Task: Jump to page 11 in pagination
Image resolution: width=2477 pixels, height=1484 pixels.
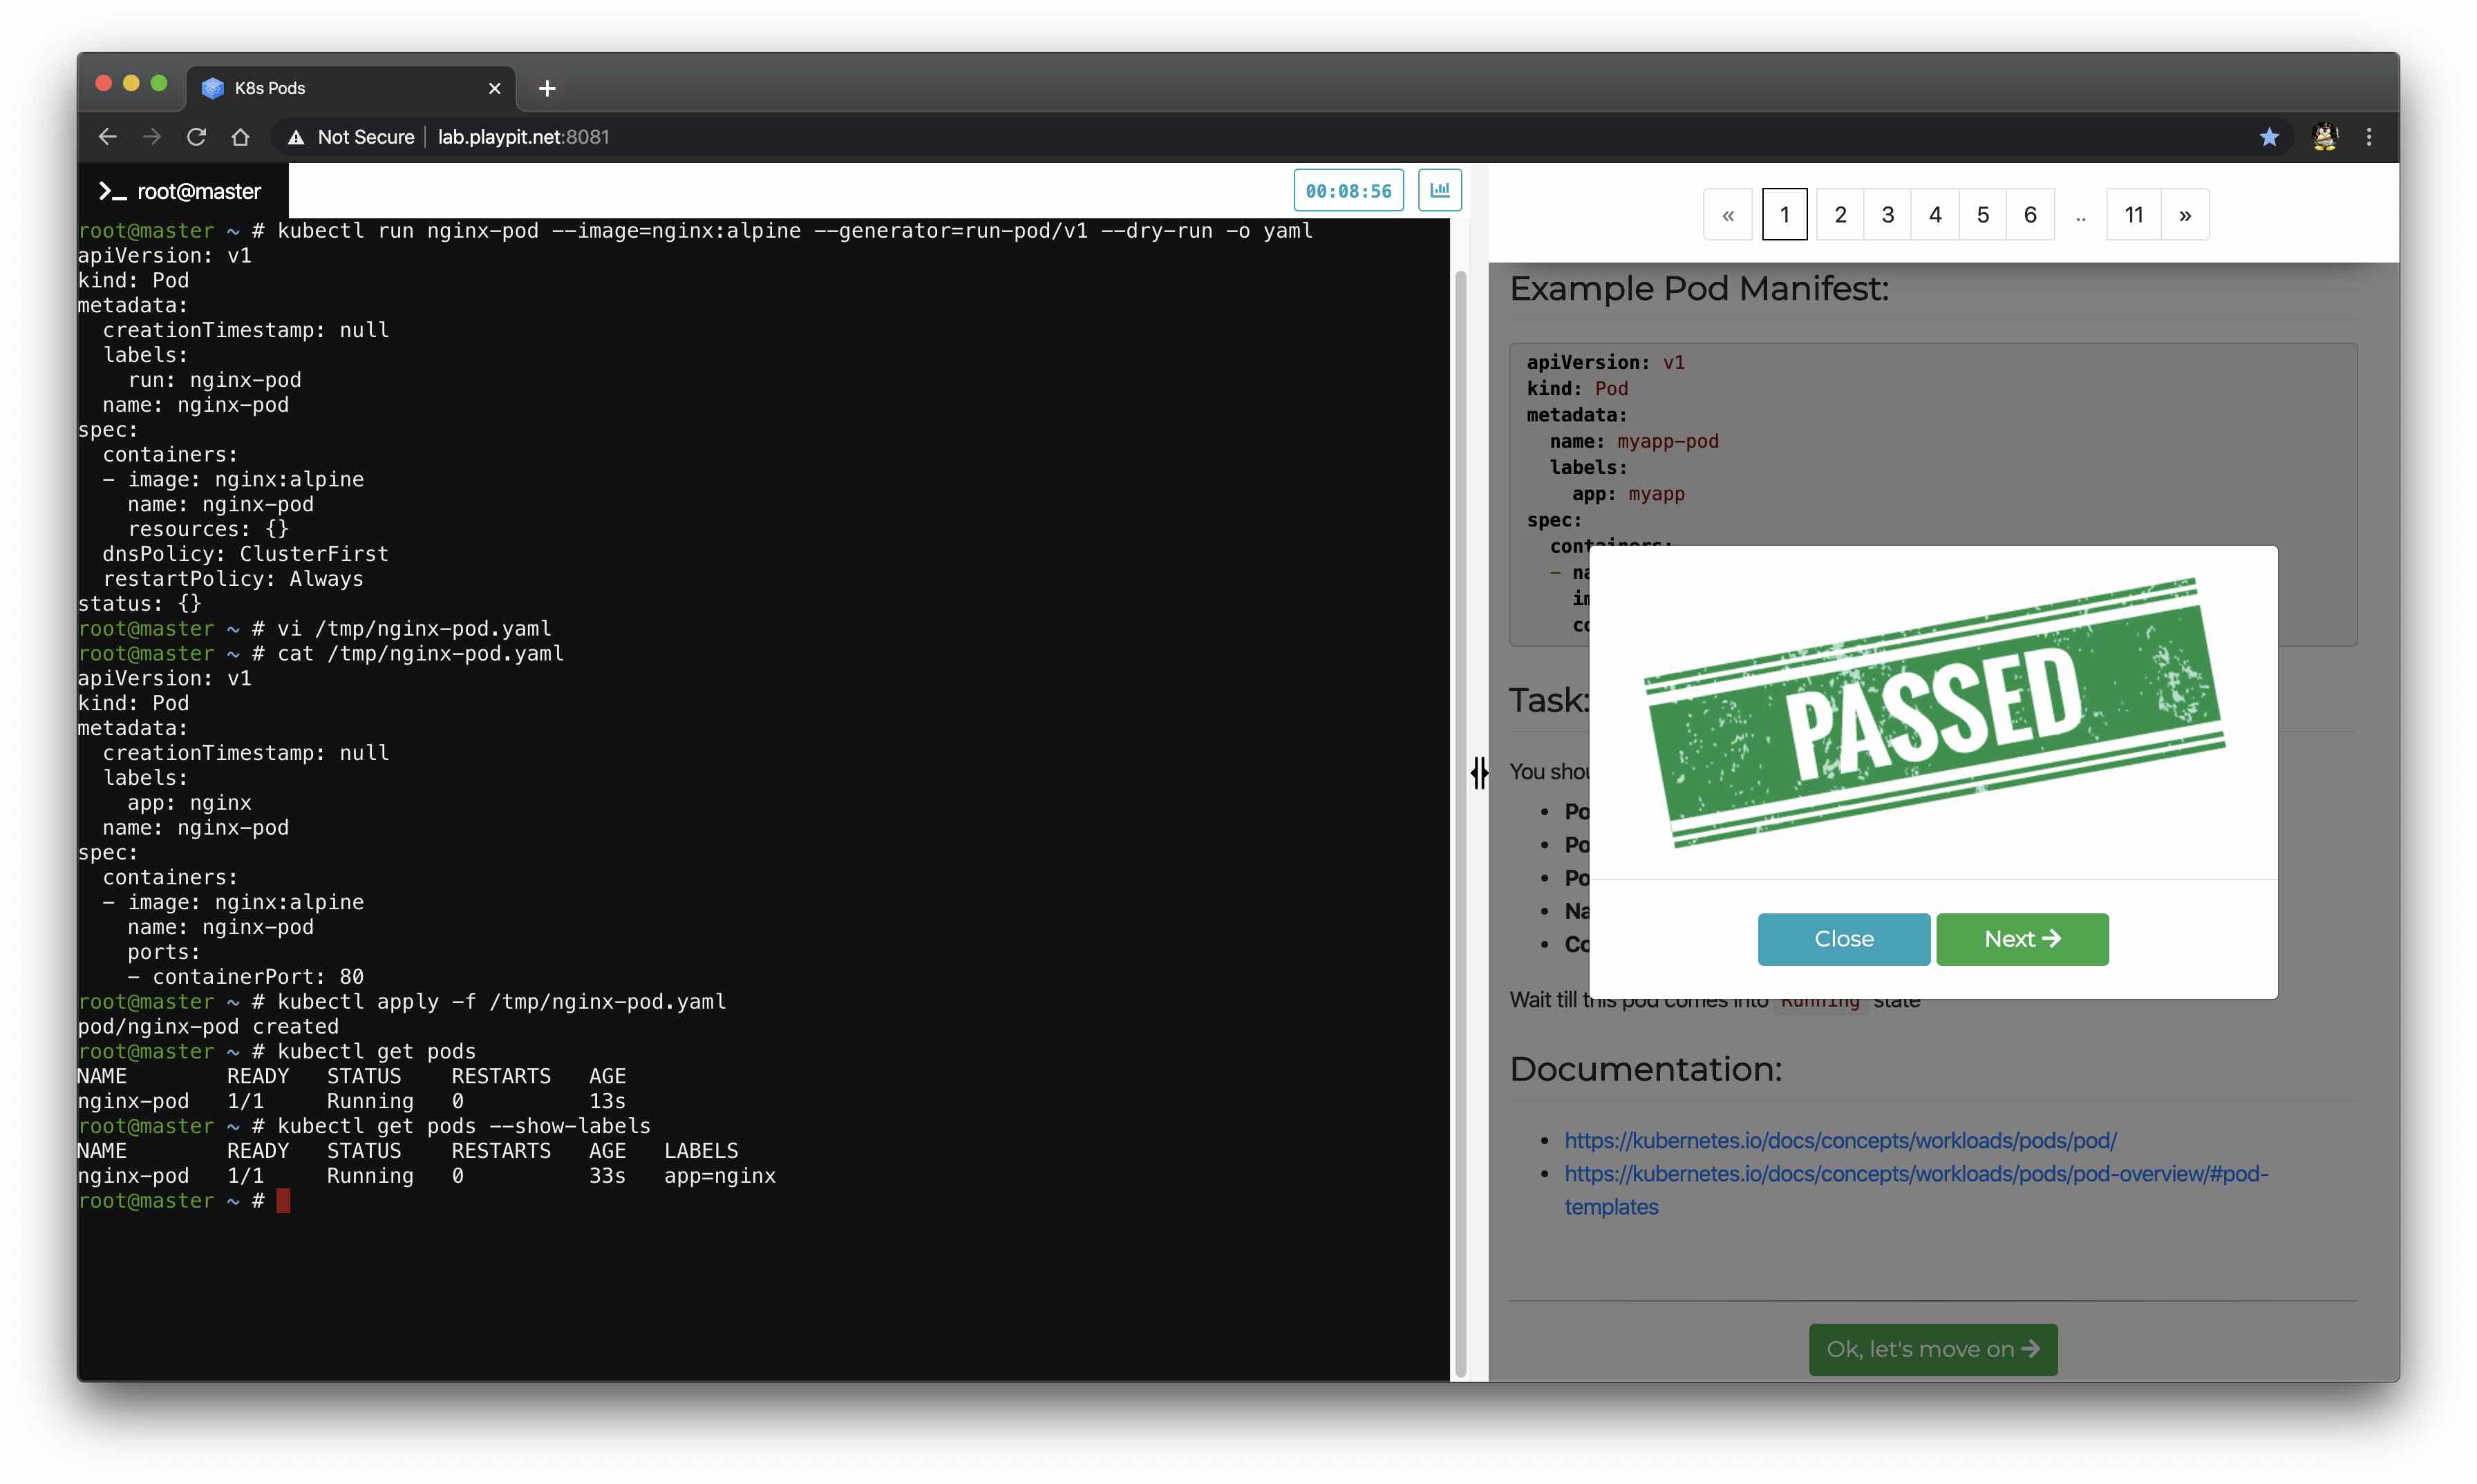Action: 2133,215
